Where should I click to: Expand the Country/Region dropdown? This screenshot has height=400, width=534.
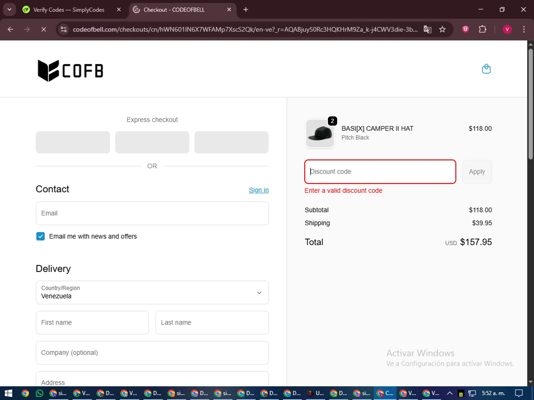(x=152, y=293)
